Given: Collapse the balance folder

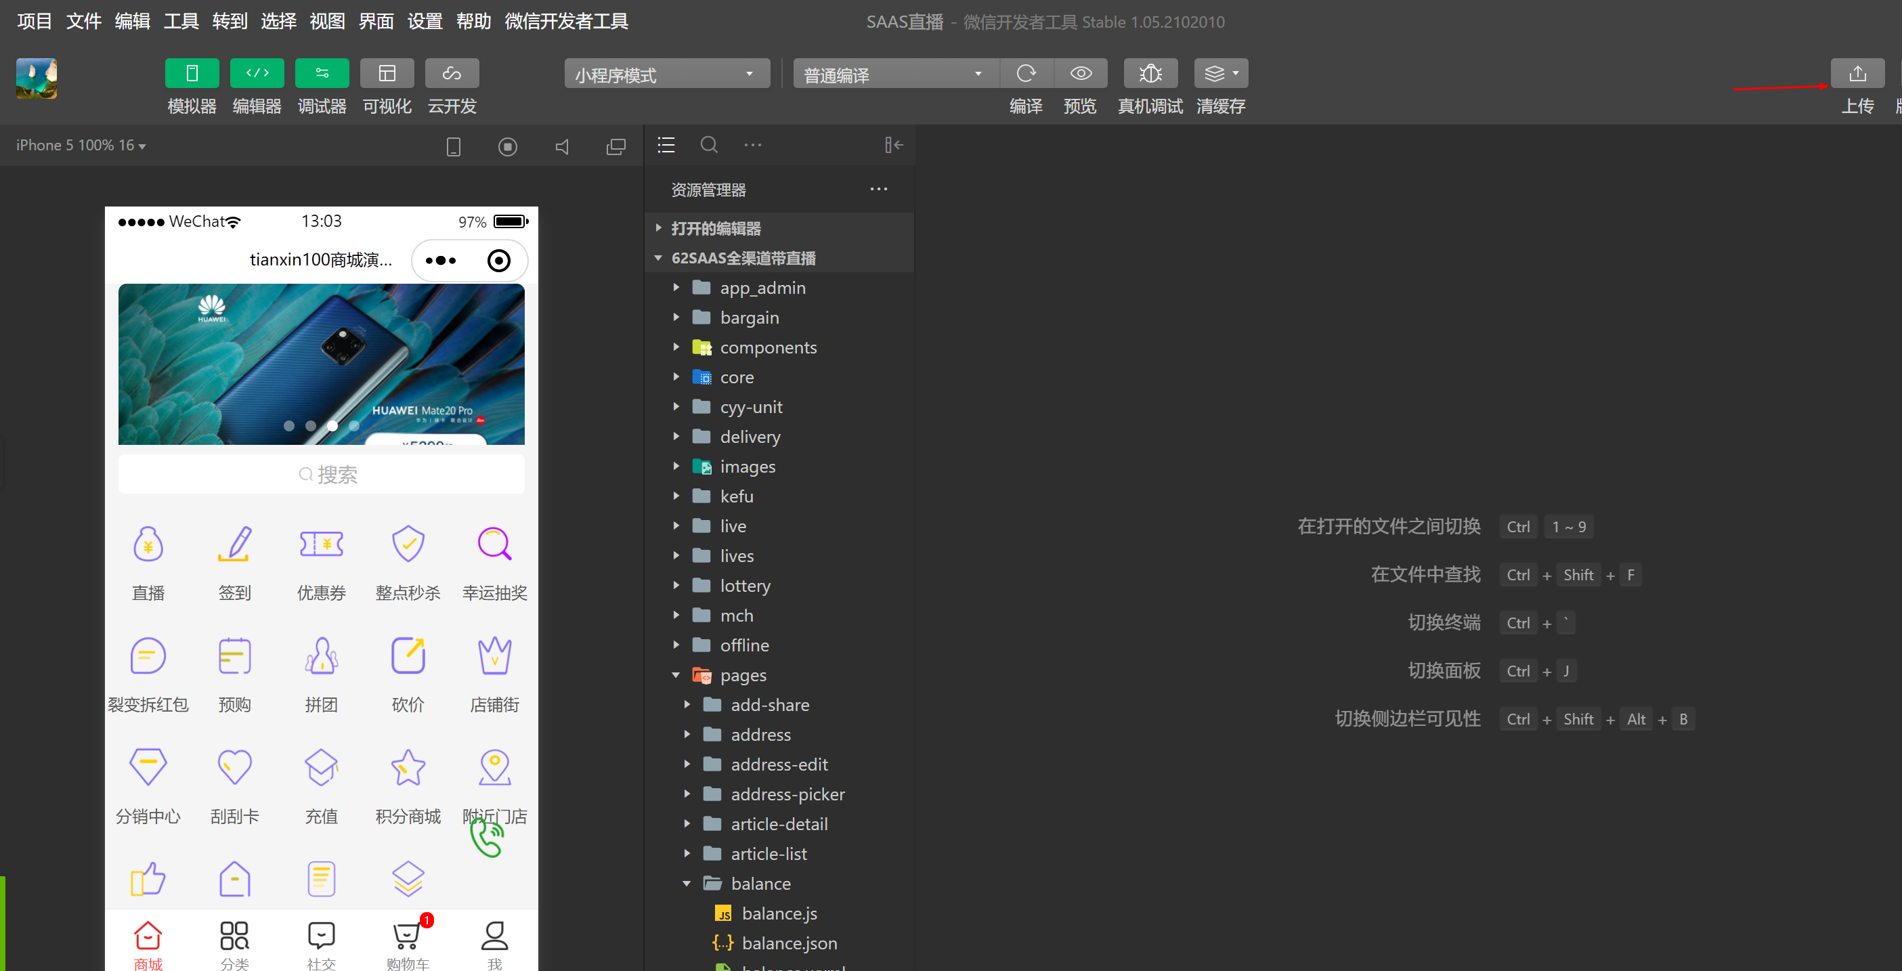Looking at the screenshot, I should pos(779,883).
